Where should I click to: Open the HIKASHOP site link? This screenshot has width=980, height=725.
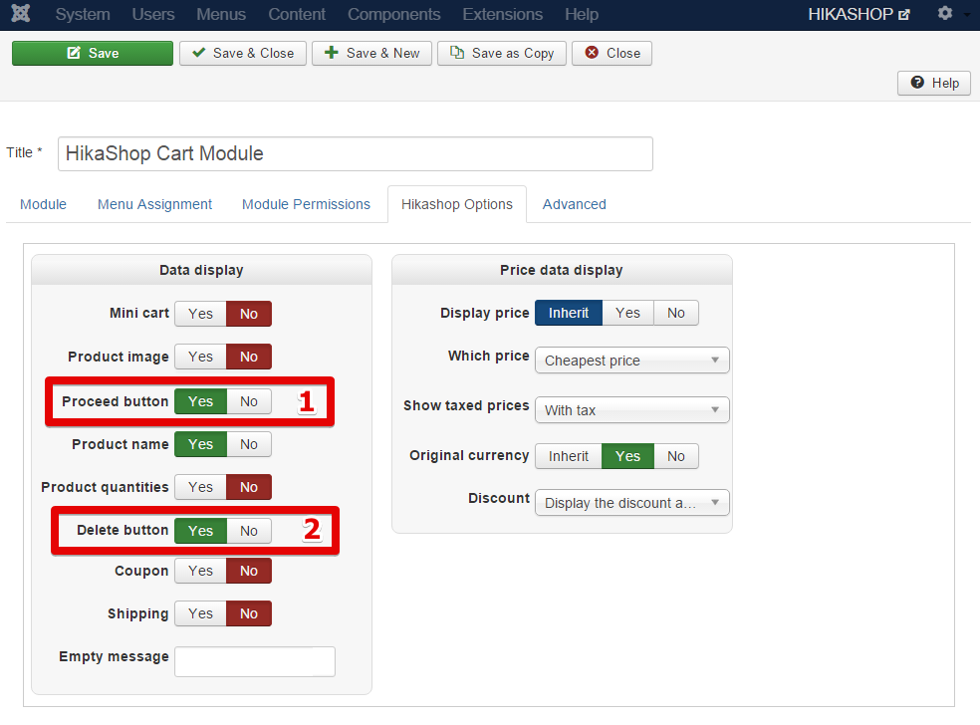[x=858, y=14]
